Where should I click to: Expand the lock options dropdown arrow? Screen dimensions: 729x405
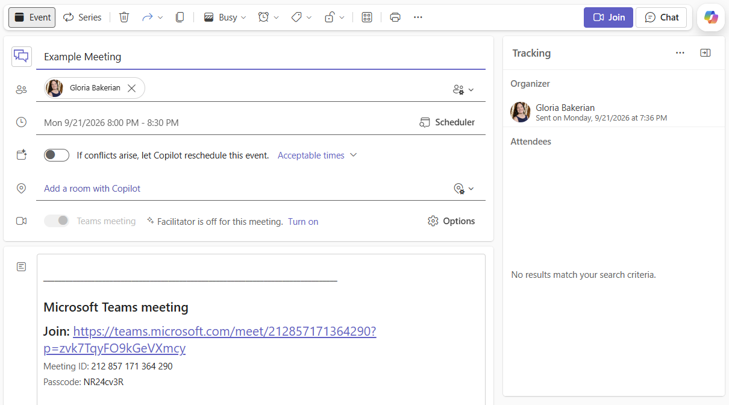[x=342, y=17]
